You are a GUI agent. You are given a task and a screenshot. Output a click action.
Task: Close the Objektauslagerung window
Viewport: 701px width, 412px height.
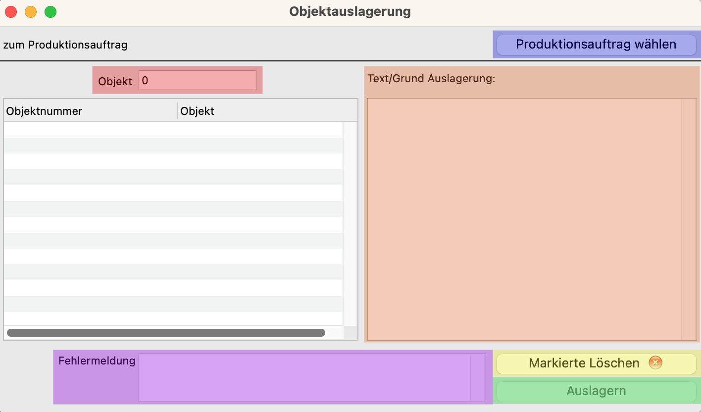point(11,12)
